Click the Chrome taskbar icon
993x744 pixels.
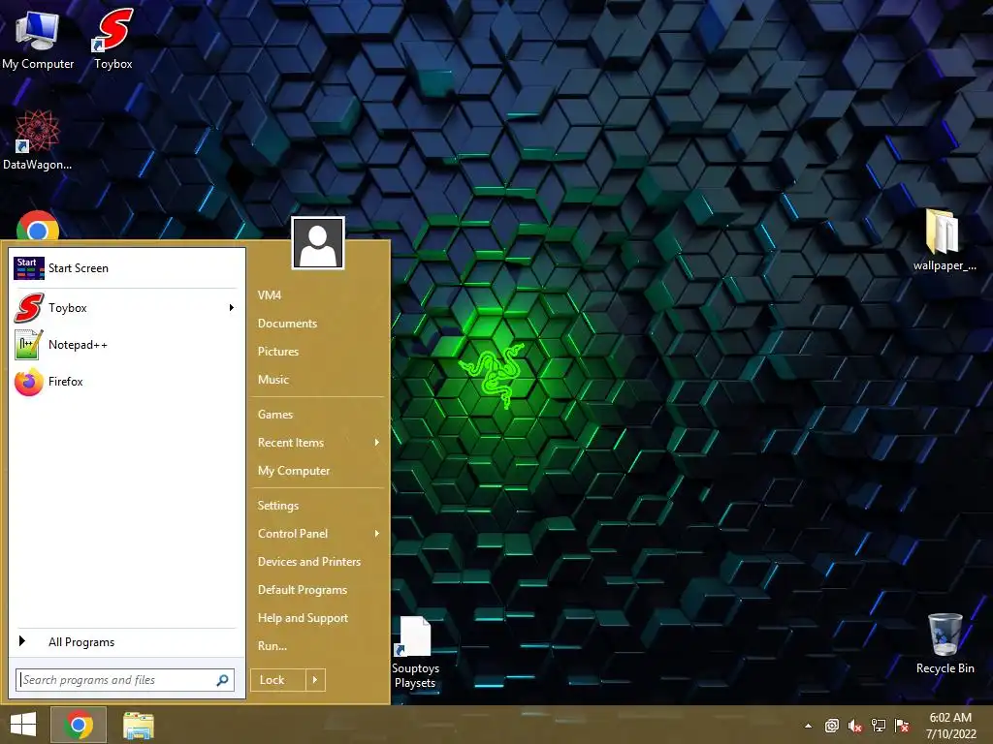click(79, 725)
